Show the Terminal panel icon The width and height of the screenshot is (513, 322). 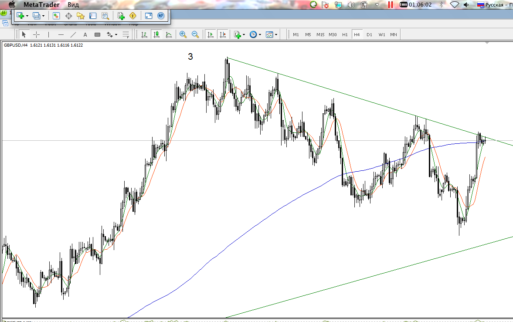coord(93,16)
